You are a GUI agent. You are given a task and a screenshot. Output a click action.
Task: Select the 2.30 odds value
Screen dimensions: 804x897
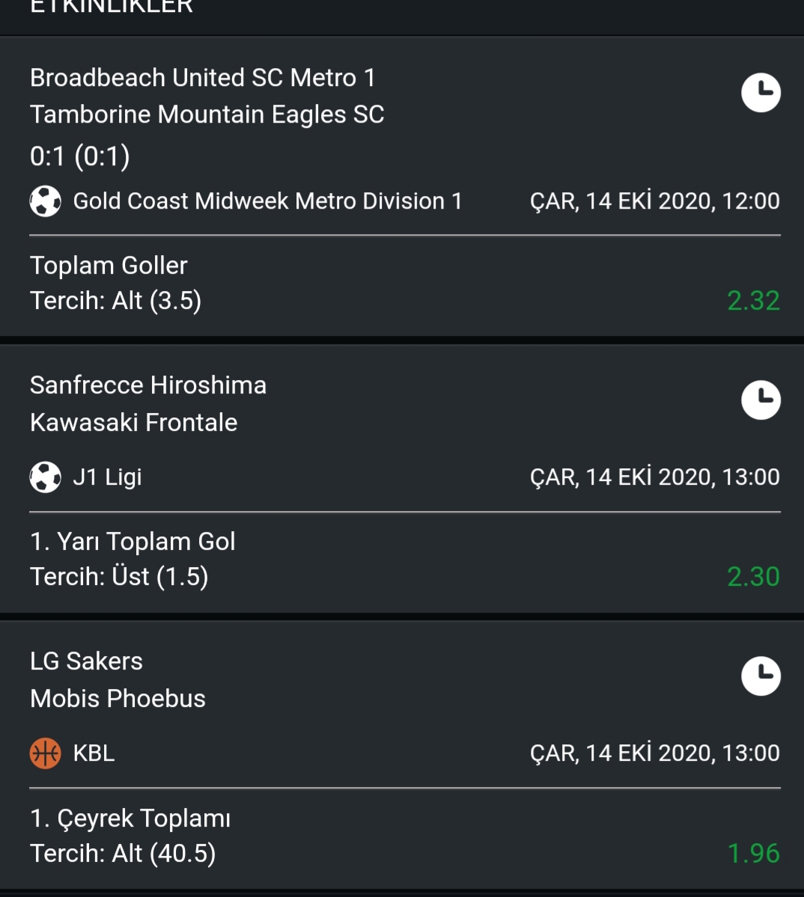(753, 577)
